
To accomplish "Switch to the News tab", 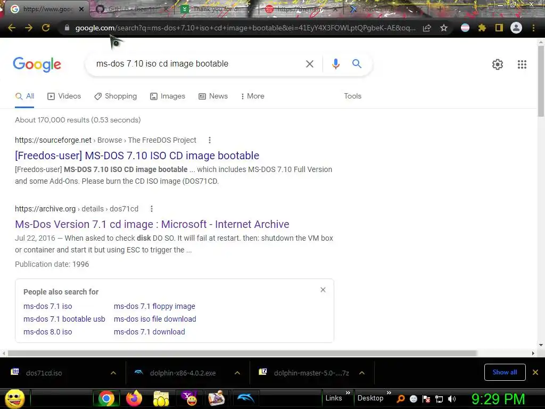I will tap(213, 96).
